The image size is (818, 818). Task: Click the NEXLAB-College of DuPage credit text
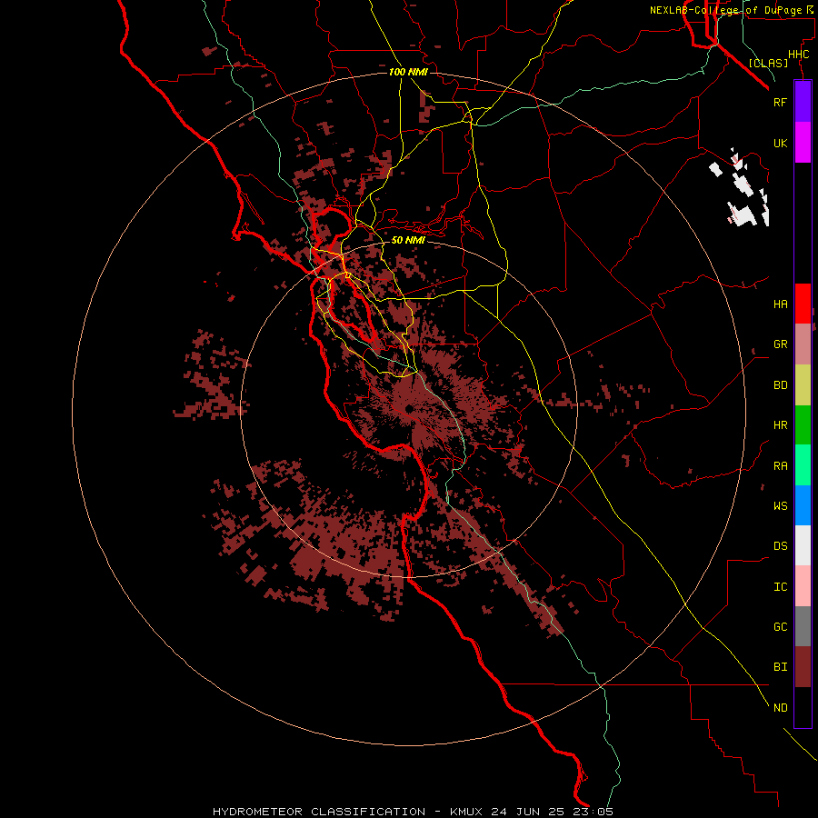pos(731,10)
